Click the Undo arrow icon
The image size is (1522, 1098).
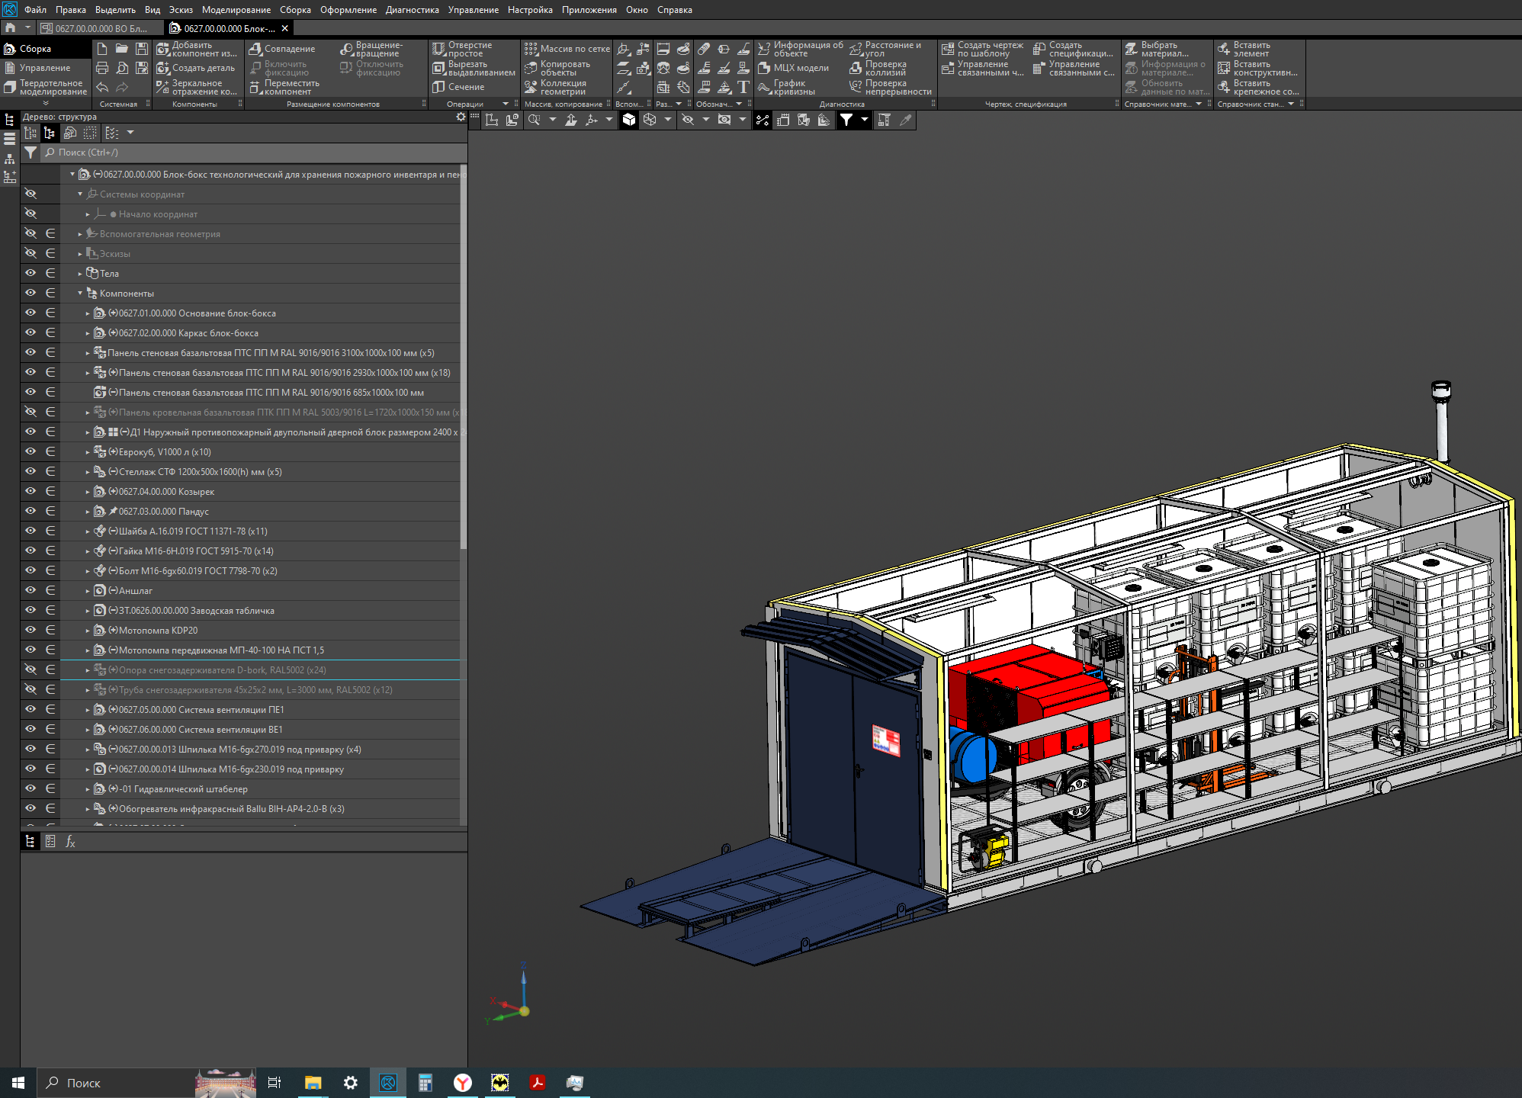tap(102, 87)
